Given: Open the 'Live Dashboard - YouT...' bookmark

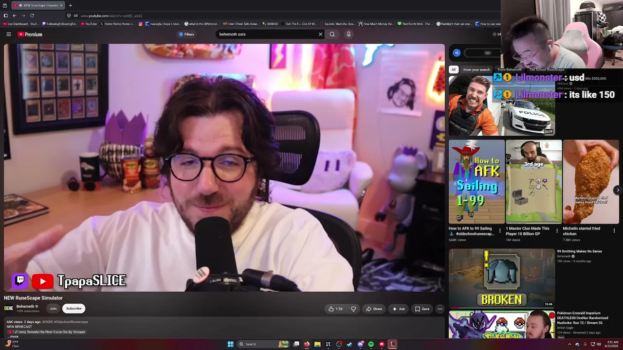Looking at the screenshot, I should point(20,24).
